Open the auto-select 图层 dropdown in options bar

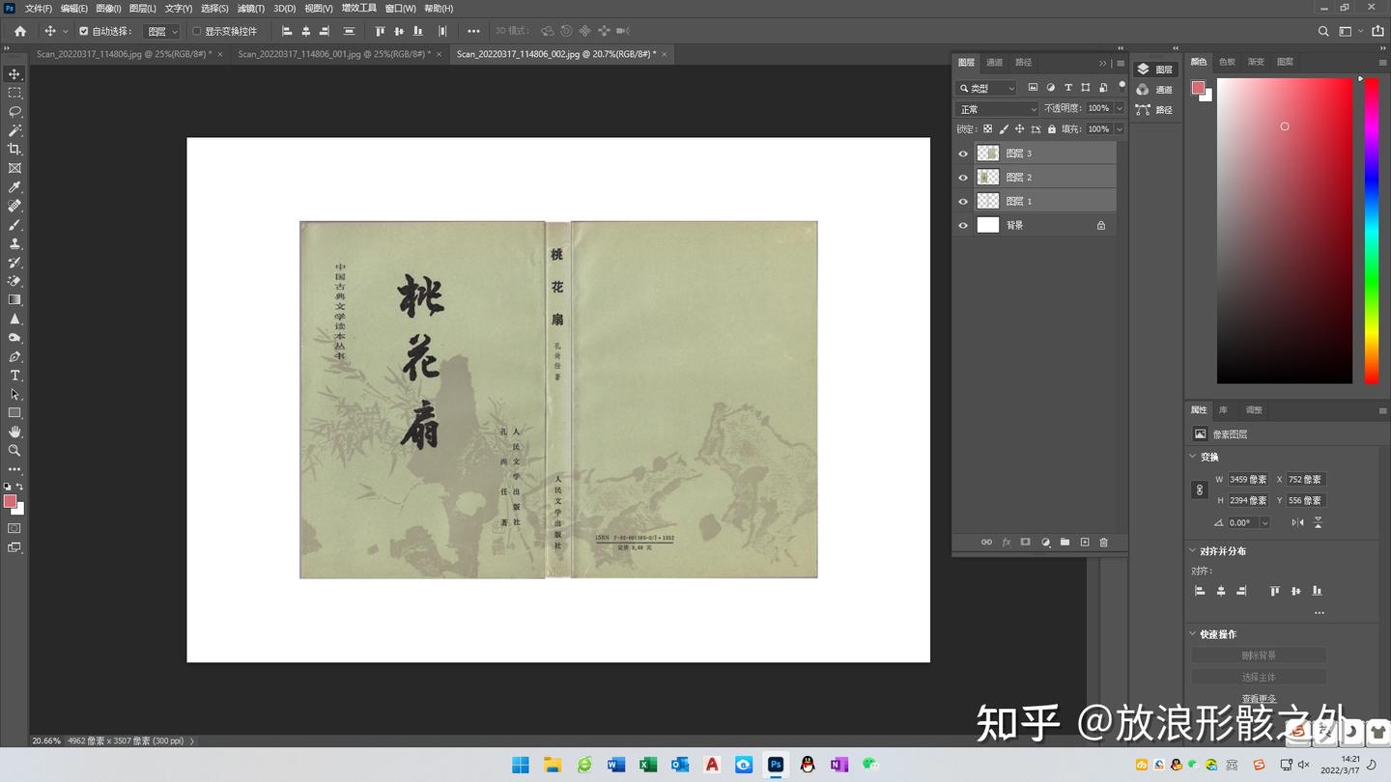(161, 31)
